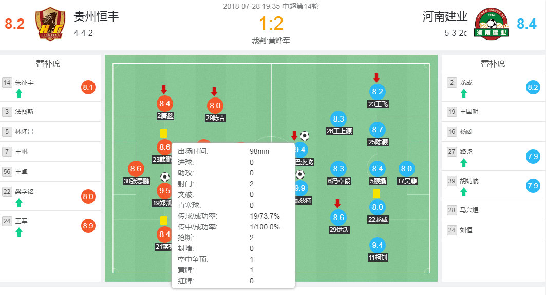Click red substitution arrow above 陈吉
Image resolution: width=546 pixels, height=295 pixels.
(x=214, y=92)
